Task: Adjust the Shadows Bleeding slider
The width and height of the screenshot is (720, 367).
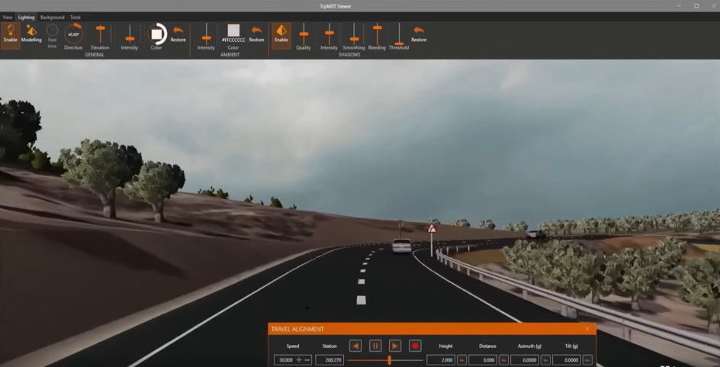Action: click(377, 34)
